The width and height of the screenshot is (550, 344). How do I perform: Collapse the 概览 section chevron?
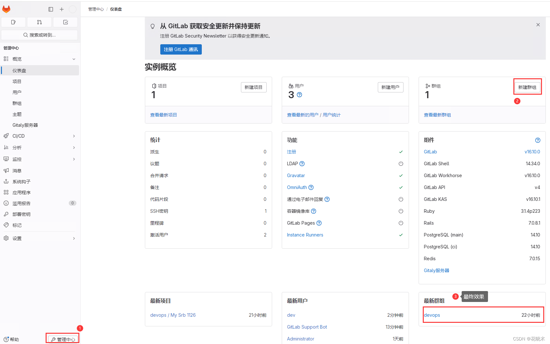(74, 59)
